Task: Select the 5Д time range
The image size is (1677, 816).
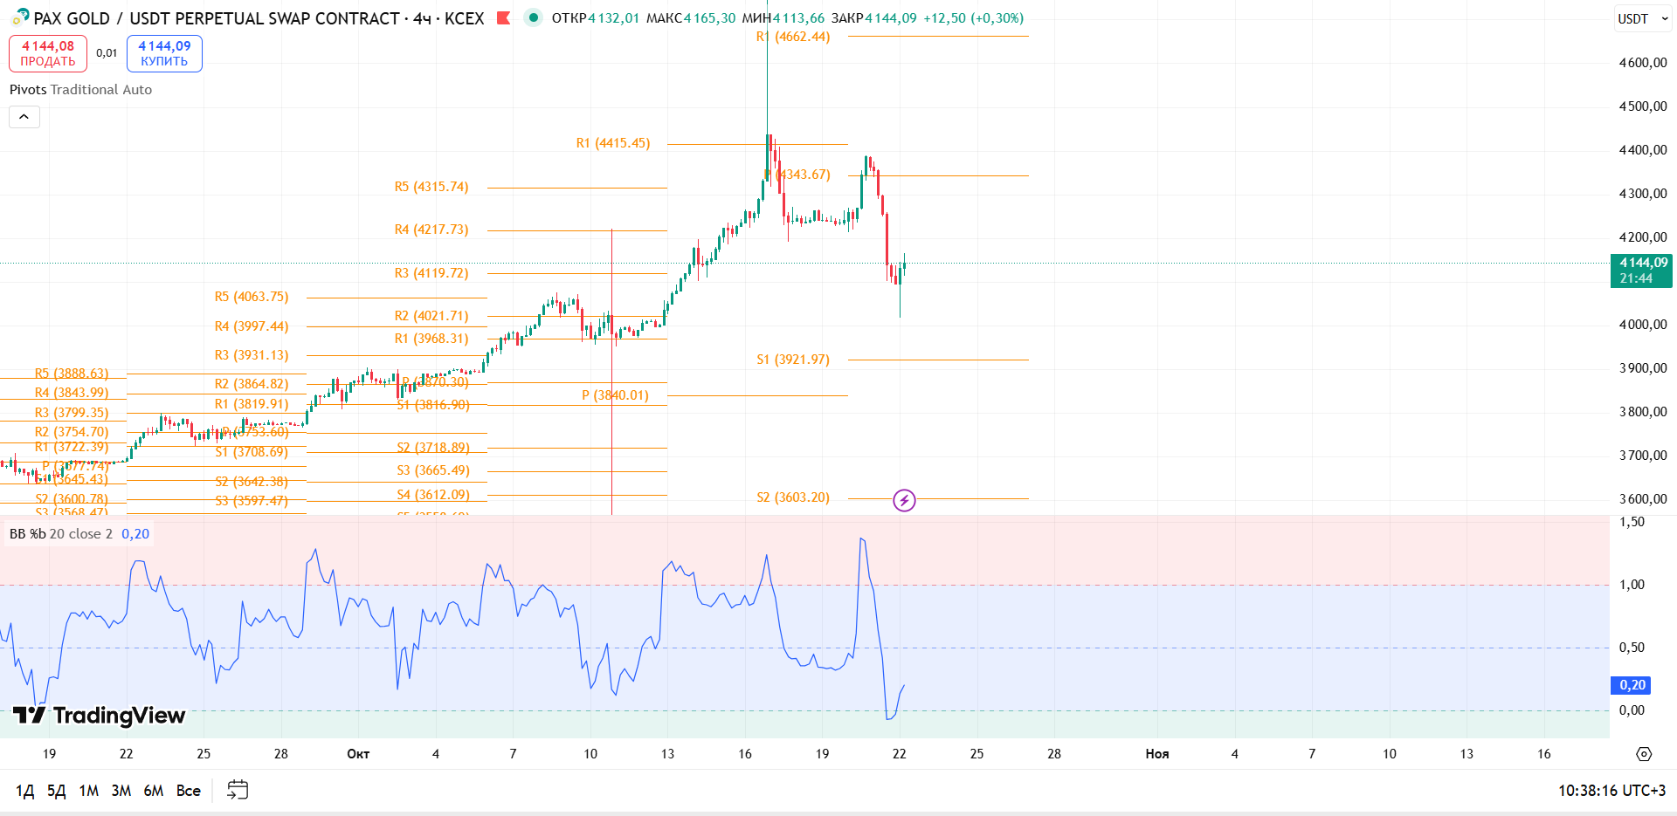Action: click(56, 791)
